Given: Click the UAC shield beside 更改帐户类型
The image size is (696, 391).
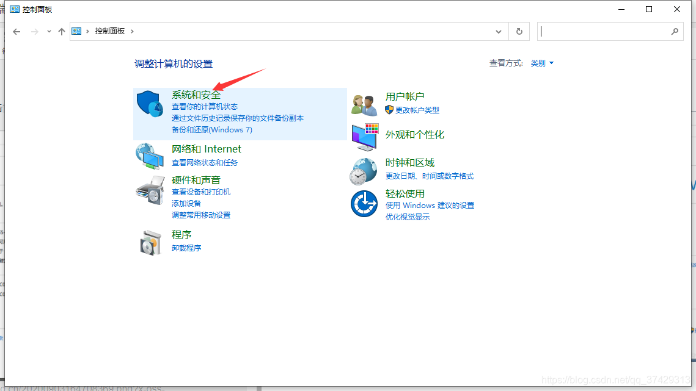Looking at the screenshot, I should [x=389, y=110].
